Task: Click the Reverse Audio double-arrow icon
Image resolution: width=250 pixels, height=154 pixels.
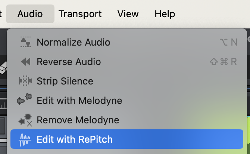Action: click(x=25, y=62)
